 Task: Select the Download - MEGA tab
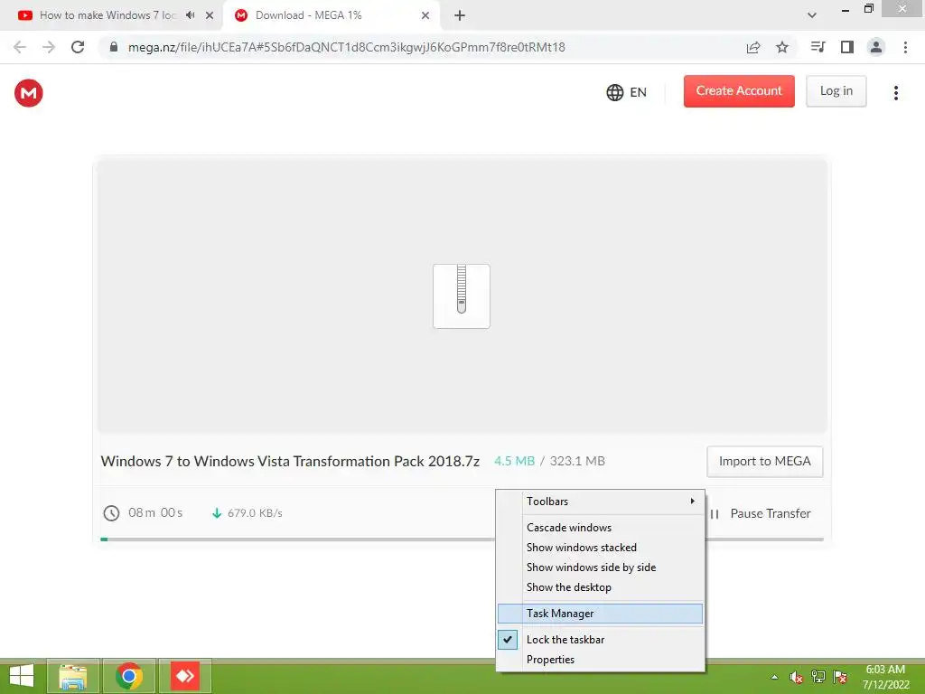331,15
